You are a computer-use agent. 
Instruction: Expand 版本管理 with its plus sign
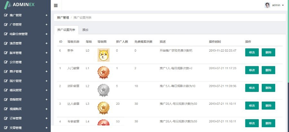[x=47, y=53]
